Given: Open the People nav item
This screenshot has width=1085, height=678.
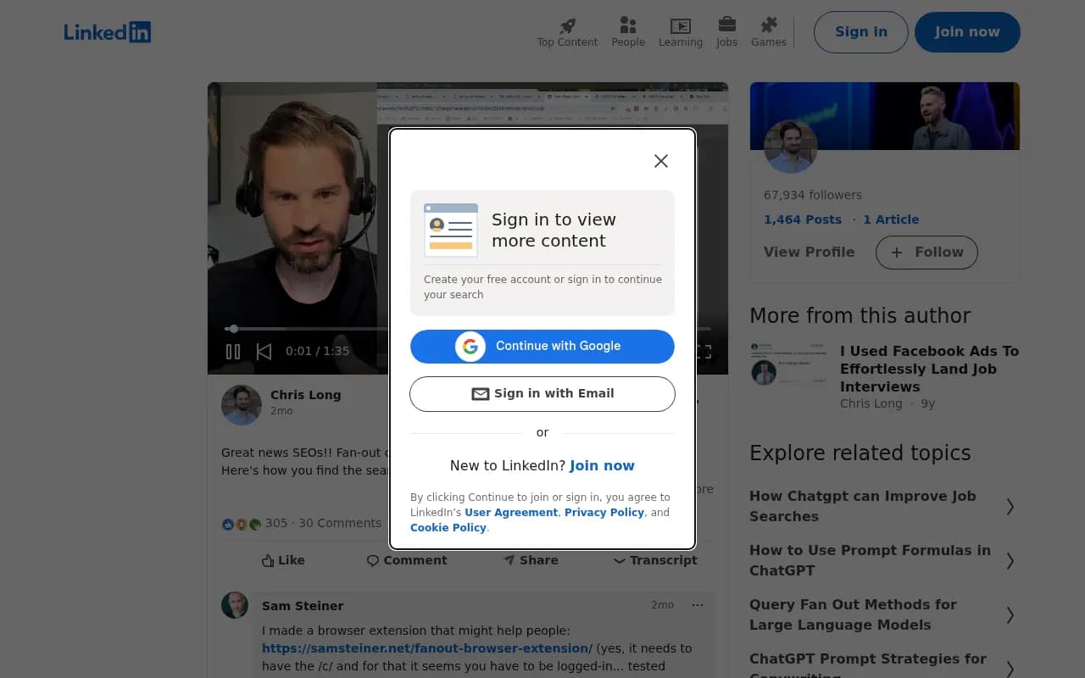Looking at the screenshot, I should pyautogui.click(x=628, y=32).
